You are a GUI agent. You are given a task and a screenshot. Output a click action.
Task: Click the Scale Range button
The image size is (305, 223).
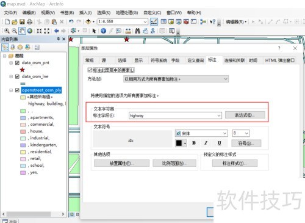click(174, 163)
